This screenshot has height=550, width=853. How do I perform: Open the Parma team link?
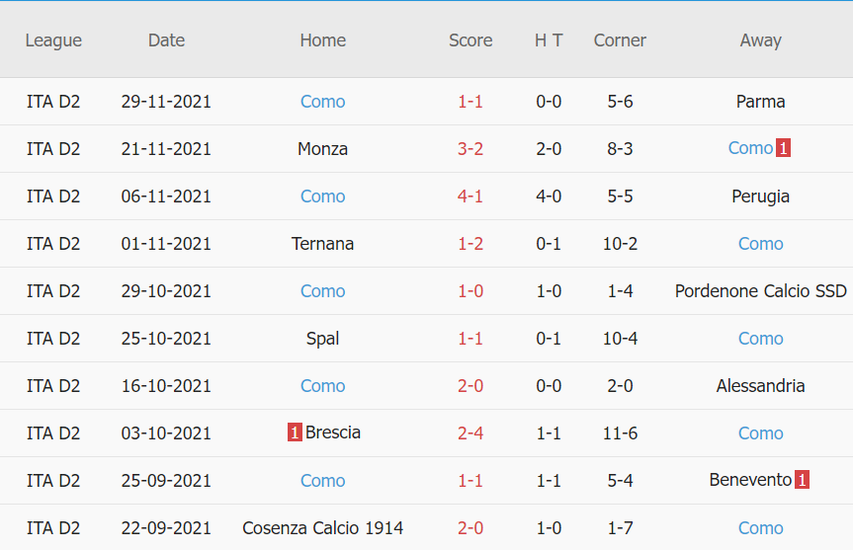coord(760,102)
